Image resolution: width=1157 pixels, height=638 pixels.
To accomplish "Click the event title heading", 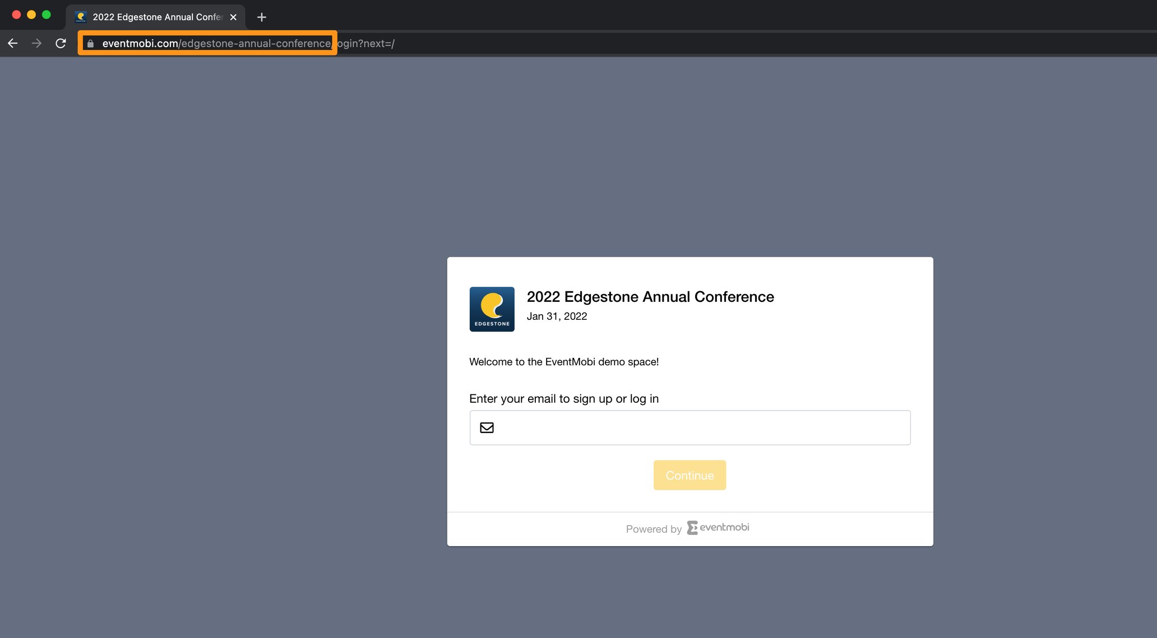I will (650, 296).
